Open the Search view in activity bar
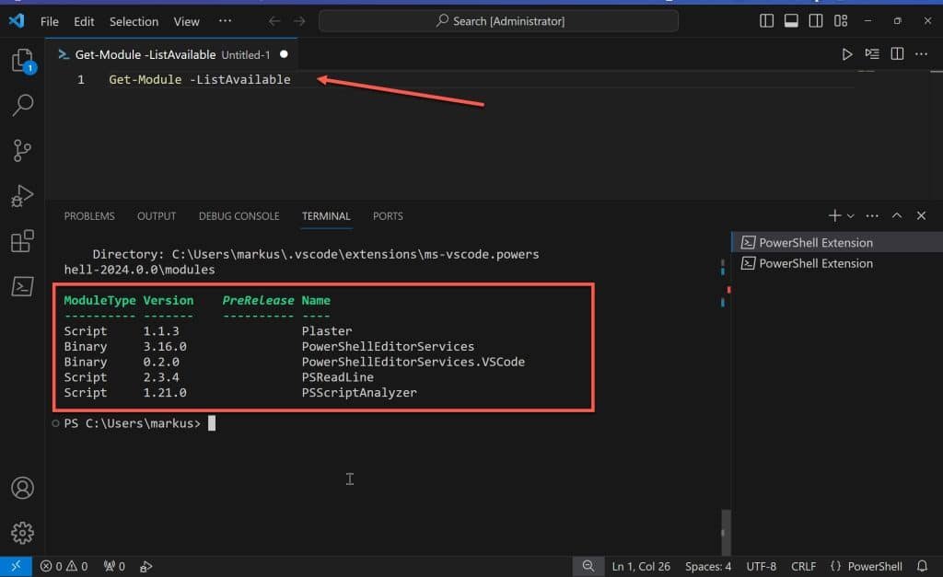Screen dimensions: 943x577 click(x=21, y=105)
